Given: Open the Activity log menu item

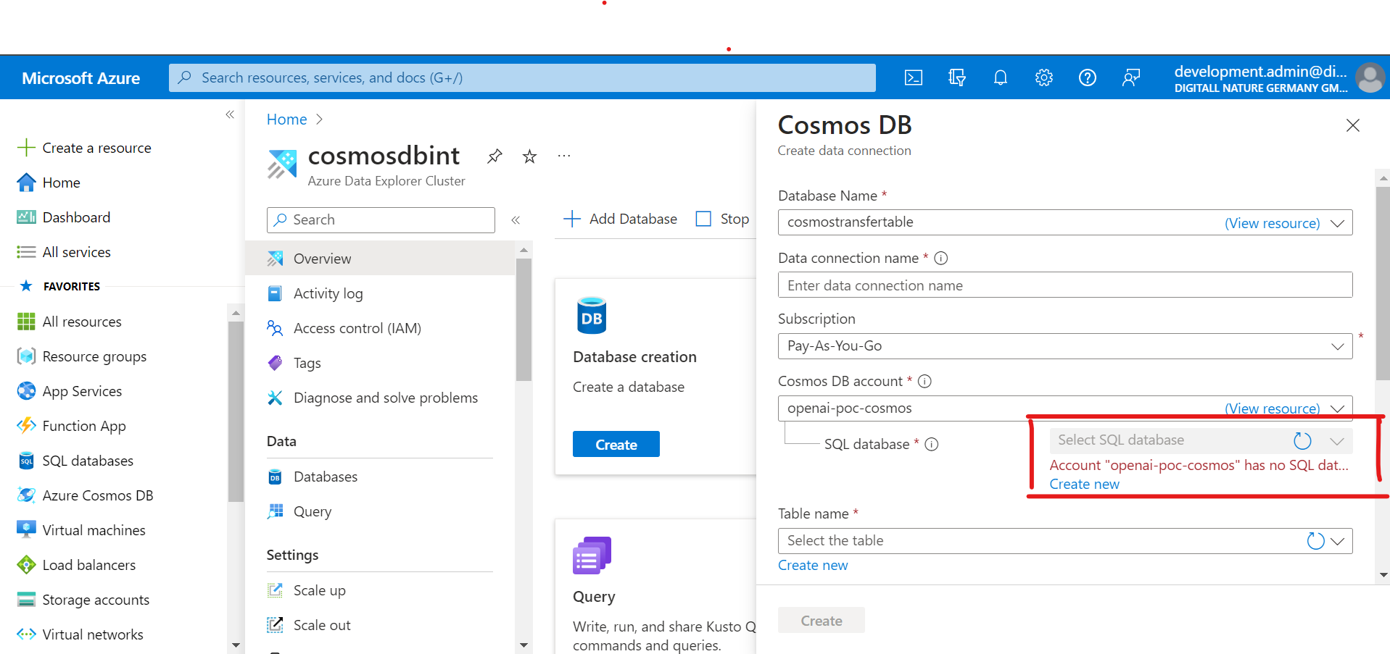Looking at the screenshot, I should (328, 293).
